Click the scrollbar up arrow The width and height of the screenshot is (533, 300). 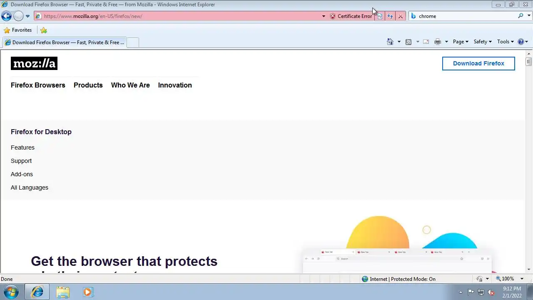pyautogui.click(x=529, y=54)
